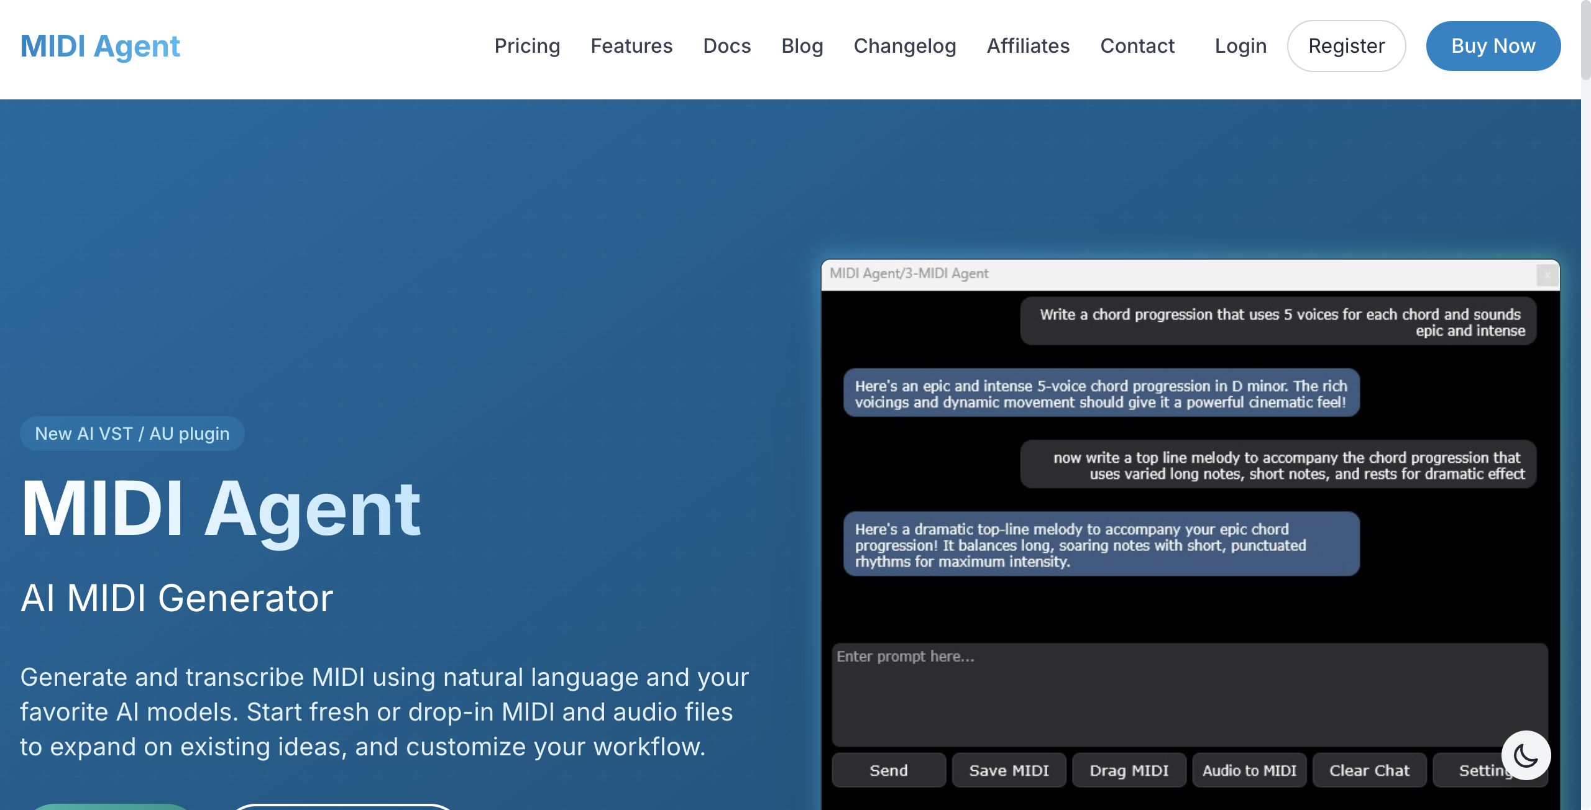
Task: Open the Docs link
Action: point(727,46)
